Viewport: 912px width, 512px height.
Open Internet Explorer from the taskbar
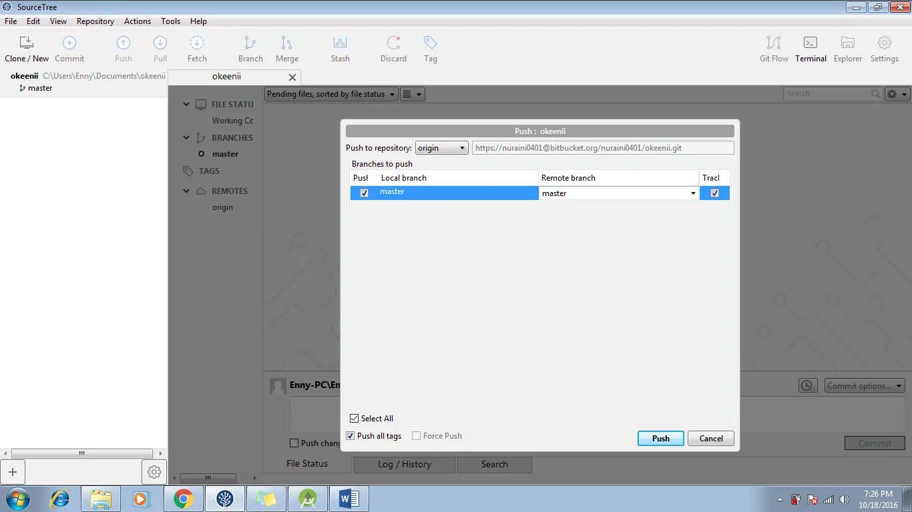point(61,499)
